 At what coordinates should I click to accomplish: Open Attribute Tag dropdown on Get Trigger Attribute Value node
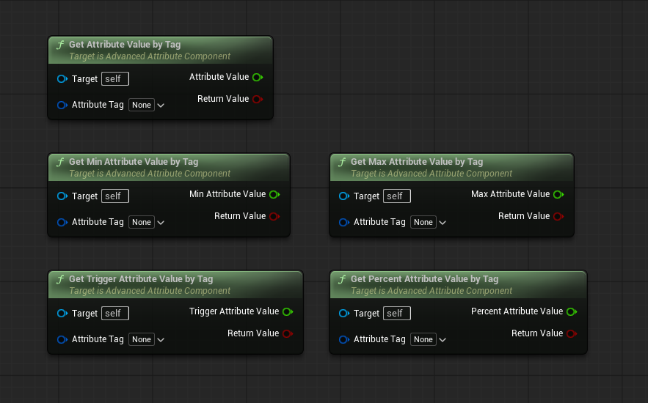(x=161, y=340)
